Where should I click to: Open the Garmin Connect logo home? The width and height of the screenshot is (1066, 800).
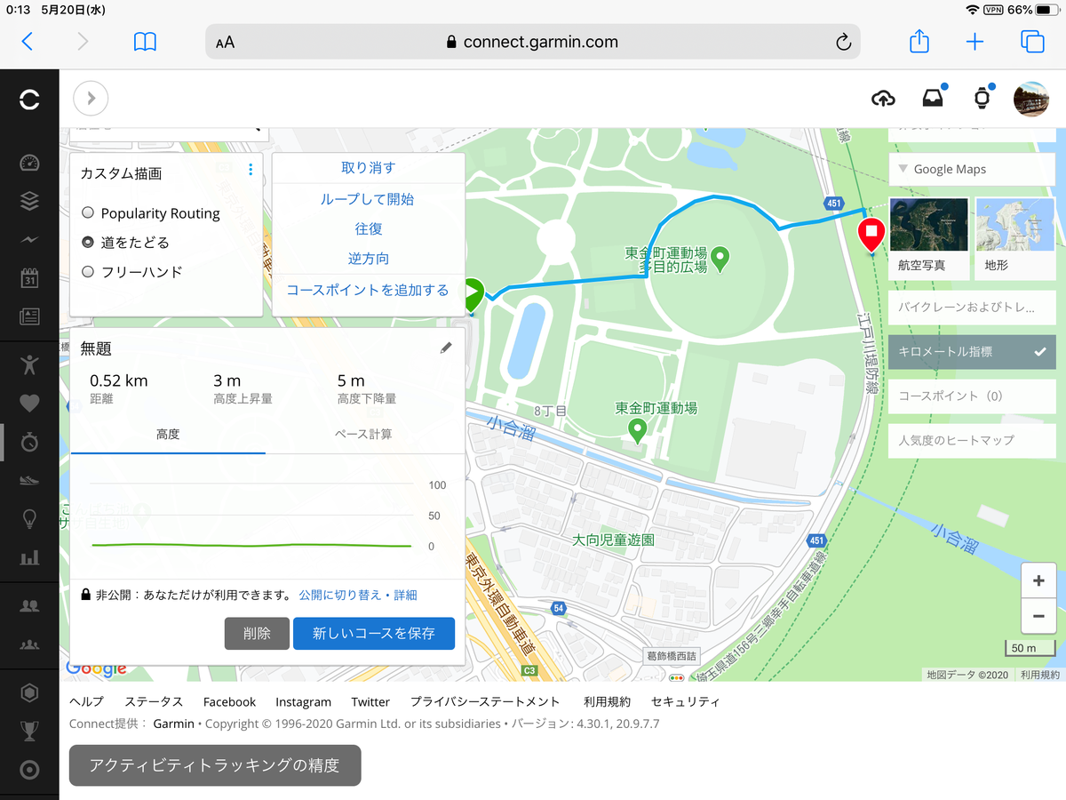pos(29,100)
